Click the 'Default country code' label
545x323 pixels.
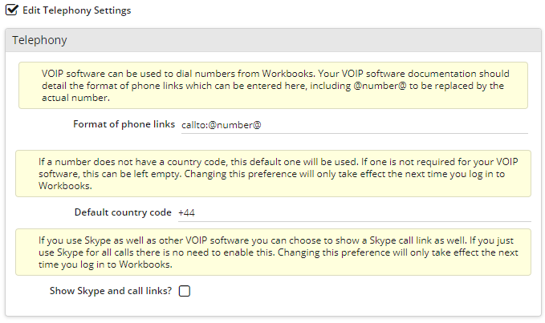pos(123,212)
